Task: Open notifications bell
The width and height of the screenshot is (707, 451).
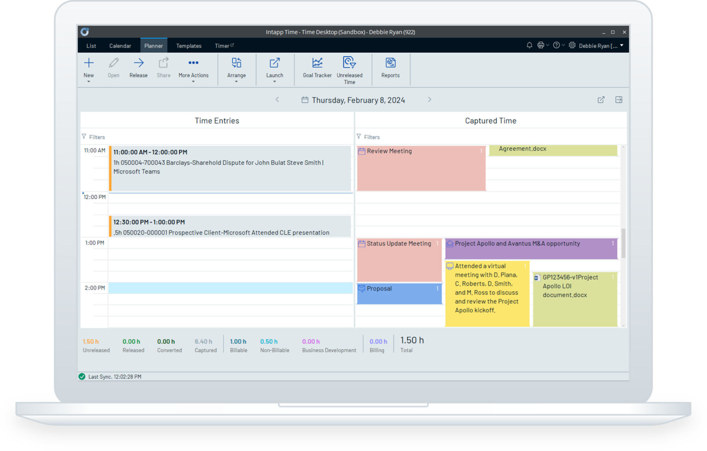Action: click(x=529, y=45)
